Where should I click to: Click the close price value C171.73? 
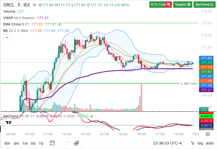[95, 5]
